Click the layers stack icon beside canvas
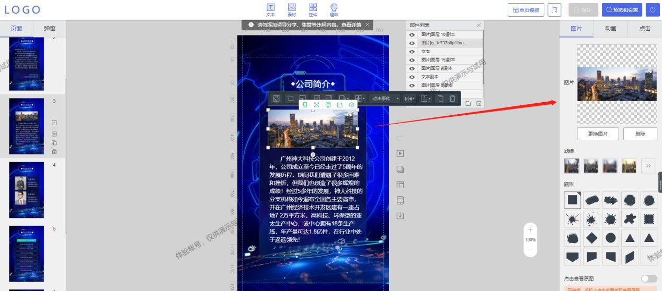This screenshot has height=291, width=662. (401, 169)
